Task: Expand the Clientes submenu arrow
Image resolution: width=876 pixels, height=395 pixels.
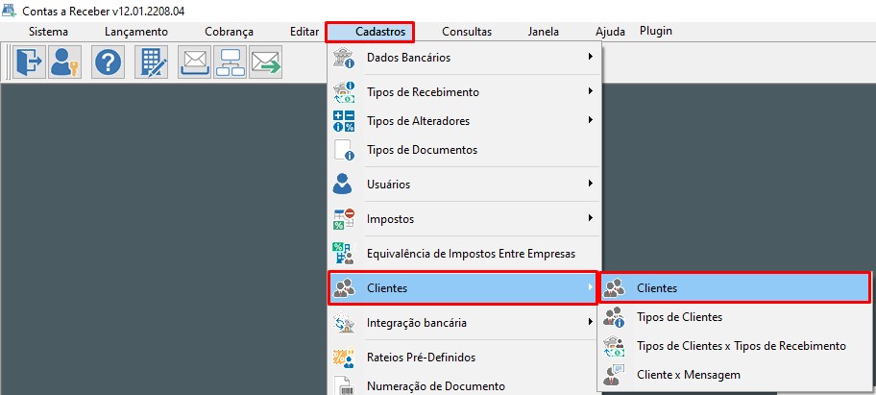Action: tap(590, 287)
